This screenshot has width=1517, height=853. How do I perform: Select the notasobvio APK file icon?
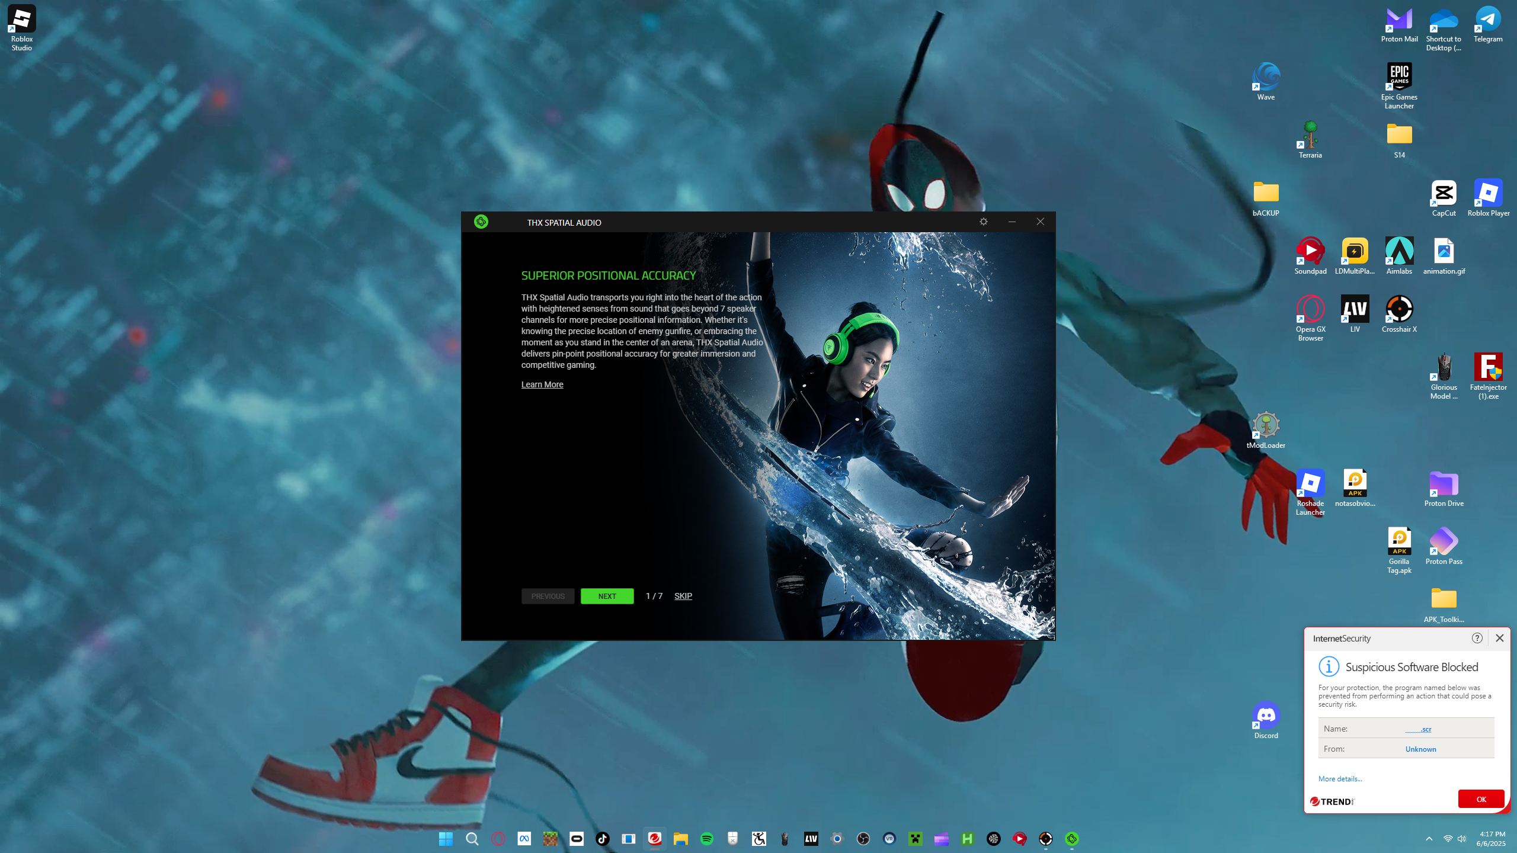pyautogui.click(x=1355, y=488)
